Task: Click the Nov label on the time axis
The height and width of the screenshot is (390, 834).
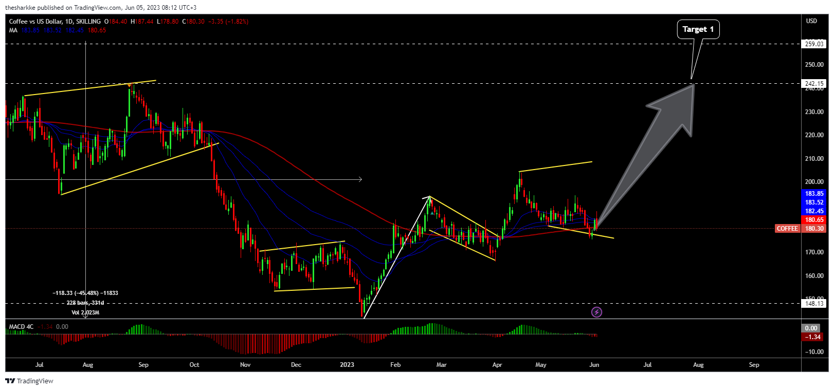Action: pos(245,365)
